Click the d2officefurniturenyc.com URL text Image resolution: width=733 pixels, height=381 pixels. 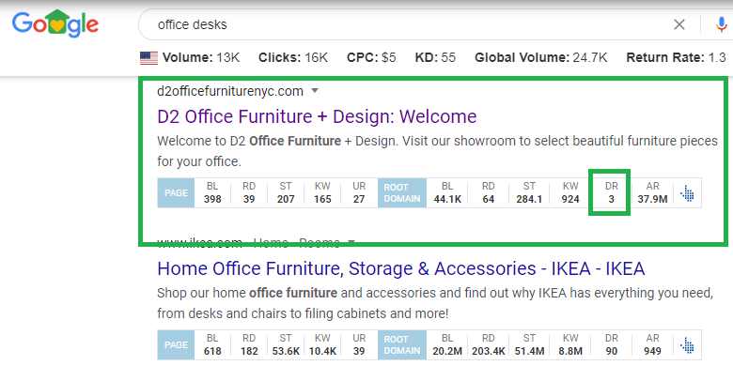[230, 91]
